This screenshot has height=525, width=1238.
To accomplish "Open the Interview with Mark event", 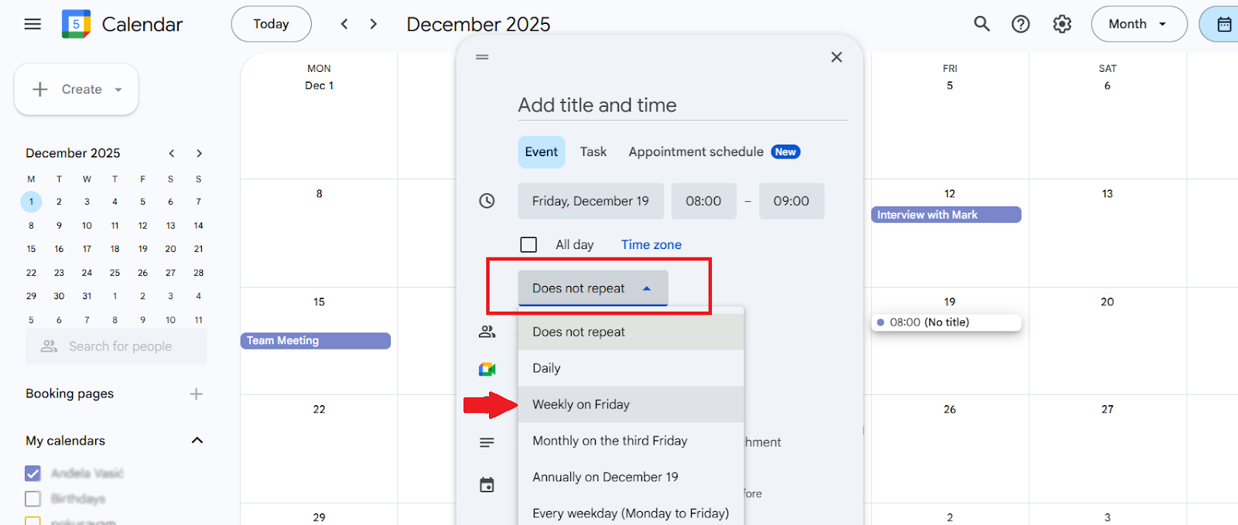I will (946, 215).
